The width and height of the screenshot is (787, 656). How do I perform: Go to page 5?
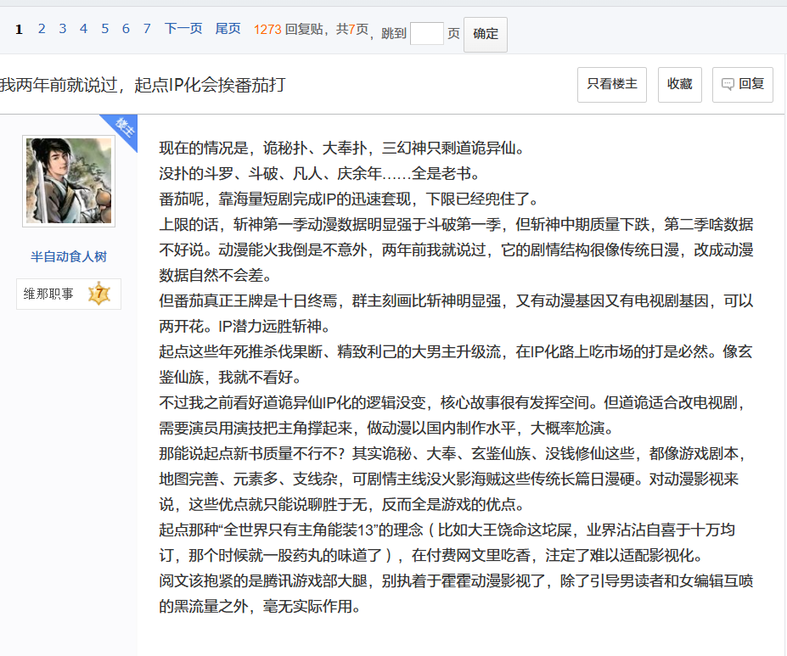(x=105, y=29)
